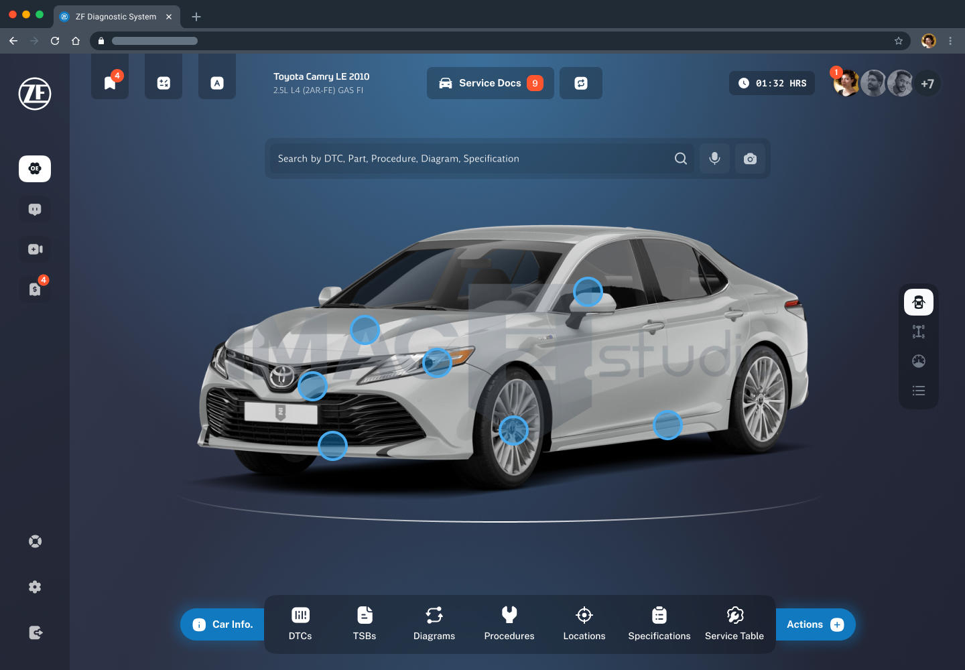Bookmark page with star icon

[899, 41]
